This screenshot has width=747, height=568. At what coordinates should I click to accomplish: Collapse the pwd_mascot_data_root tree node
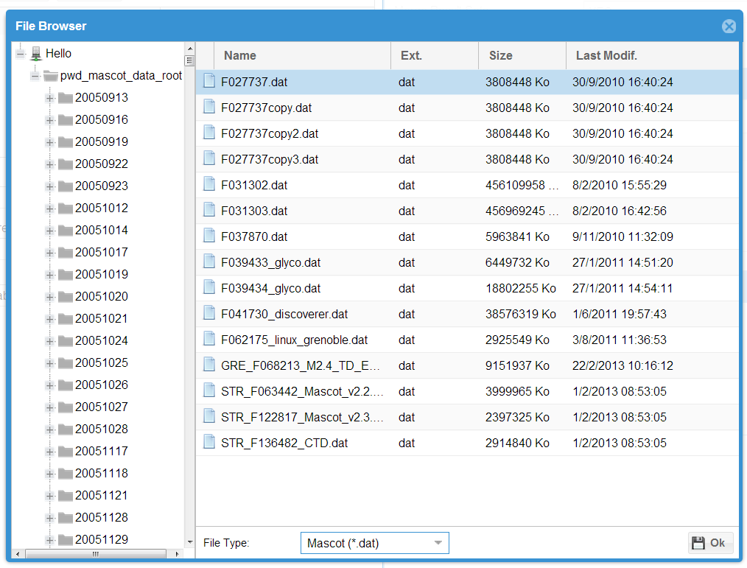[x=34, y=74]
